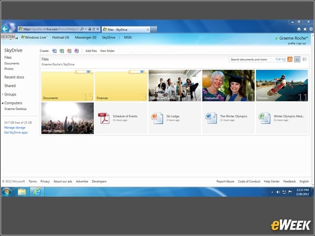Expand the Groups sidebar arrow
Screen dimensions: 315x236
click(2, 94)
